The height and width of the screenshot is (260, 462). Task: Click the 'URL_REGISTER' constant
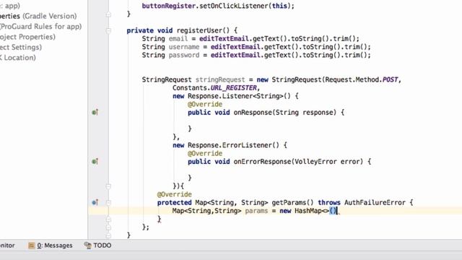click(x=234, y=88)
